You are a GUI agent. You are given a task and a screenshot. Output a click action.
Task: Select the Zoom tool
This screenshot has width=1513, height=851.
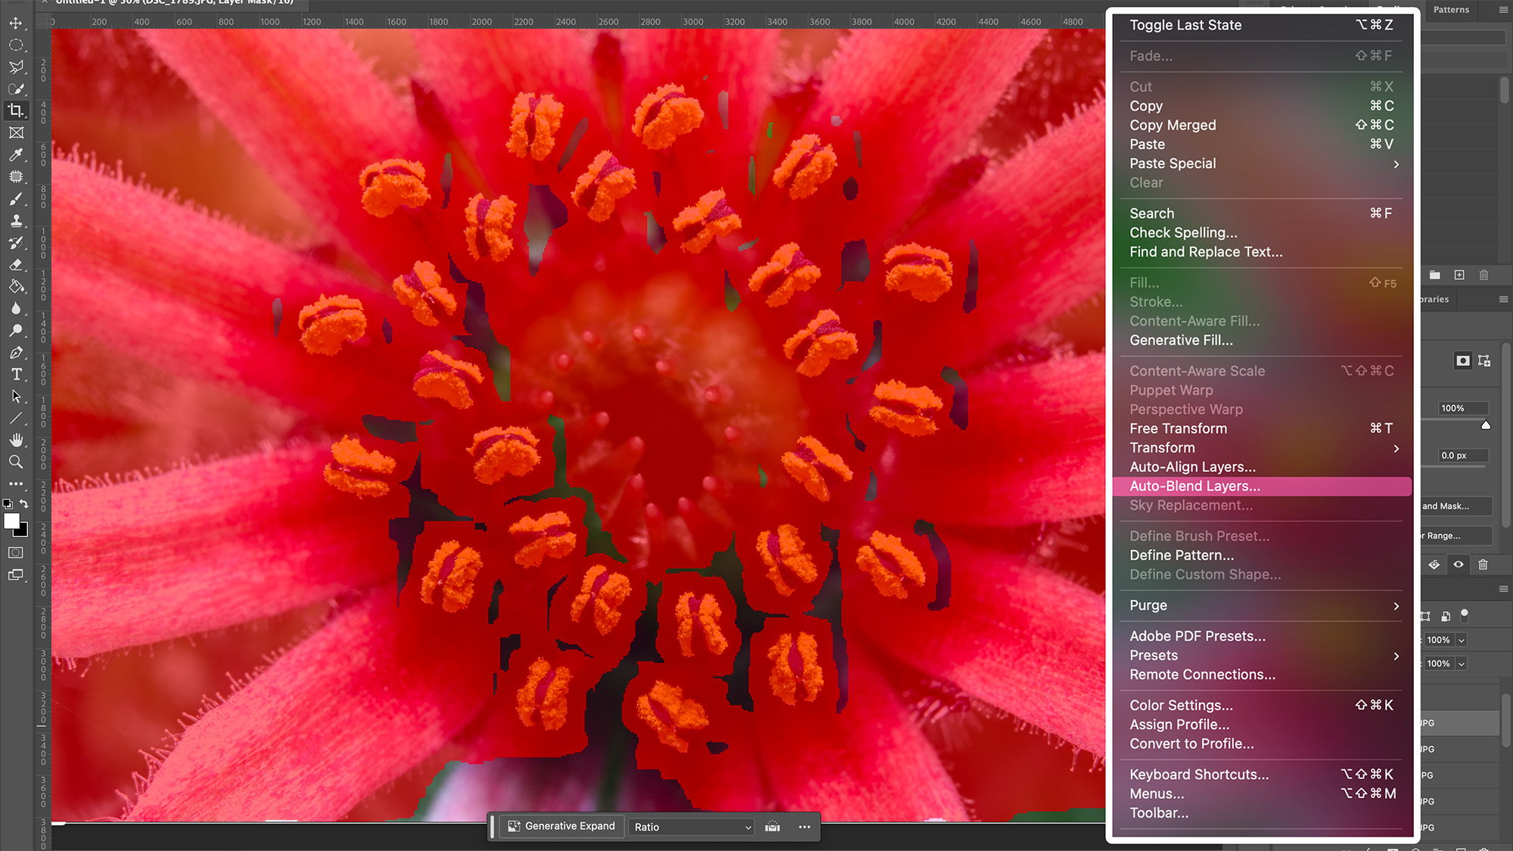pyautogui.click(x=16, y=462)
